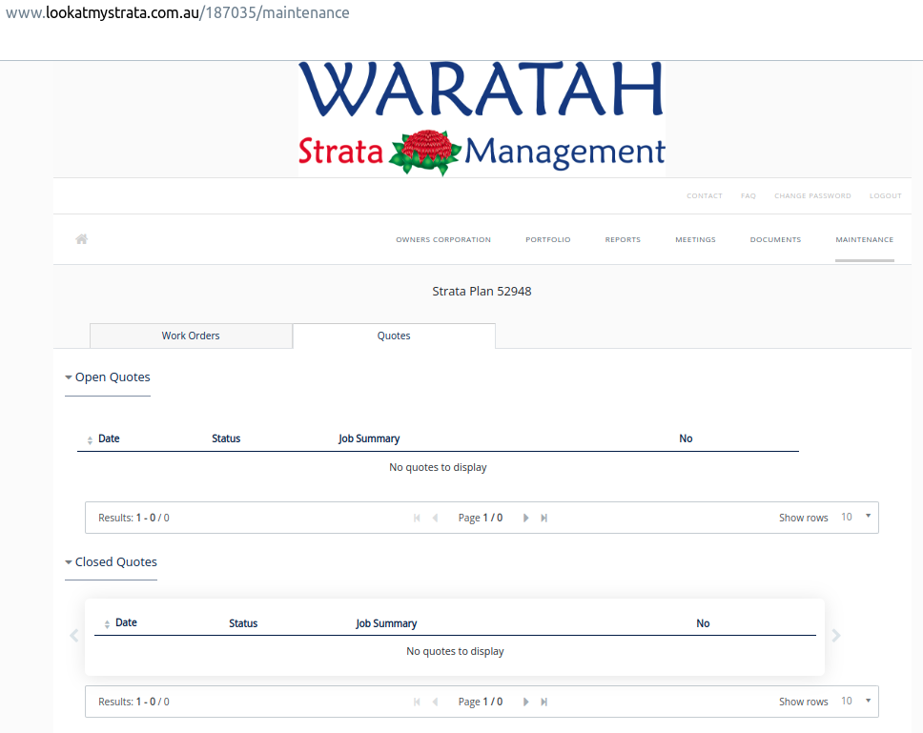The height and width of the screenshot is (733, 923).
Task: Click 'Page 1 / 0' in Closed Quotes pager
Action: [x=481, y=702]
